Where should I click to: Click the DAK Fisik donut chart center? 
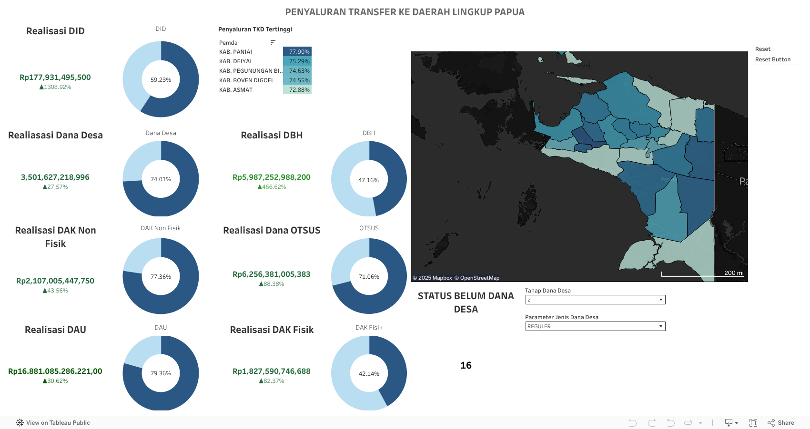[369, 374]
